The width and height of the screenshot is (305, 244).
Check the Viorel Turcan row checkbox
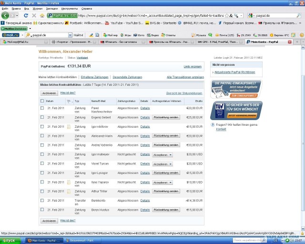[x=42, y=163]
